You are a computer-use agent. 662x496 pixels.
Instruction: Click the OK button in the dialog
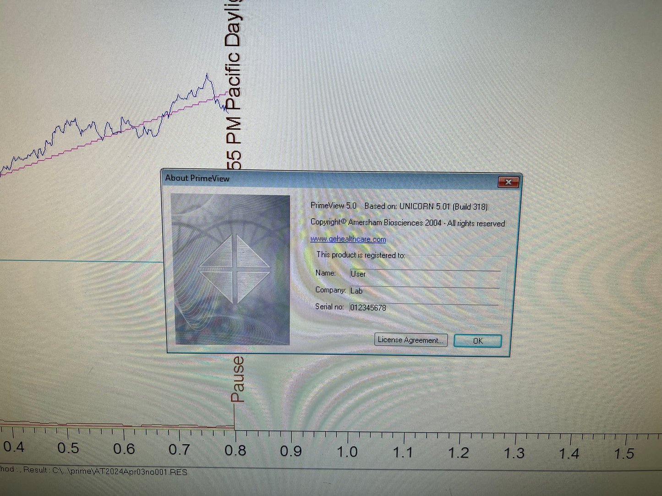tap(477, 341)
